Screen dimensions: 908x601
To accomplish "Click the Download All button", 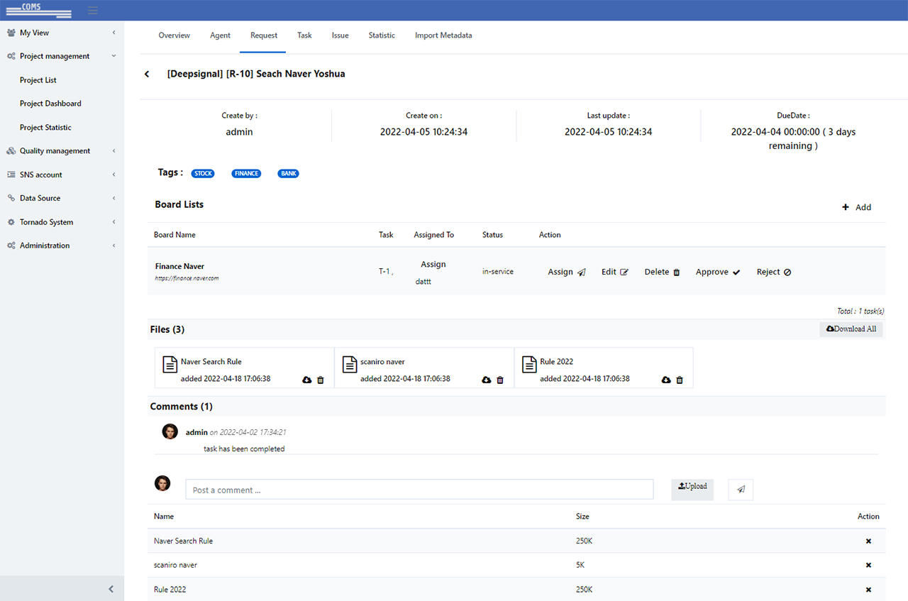I will click(x=851, y=329).
